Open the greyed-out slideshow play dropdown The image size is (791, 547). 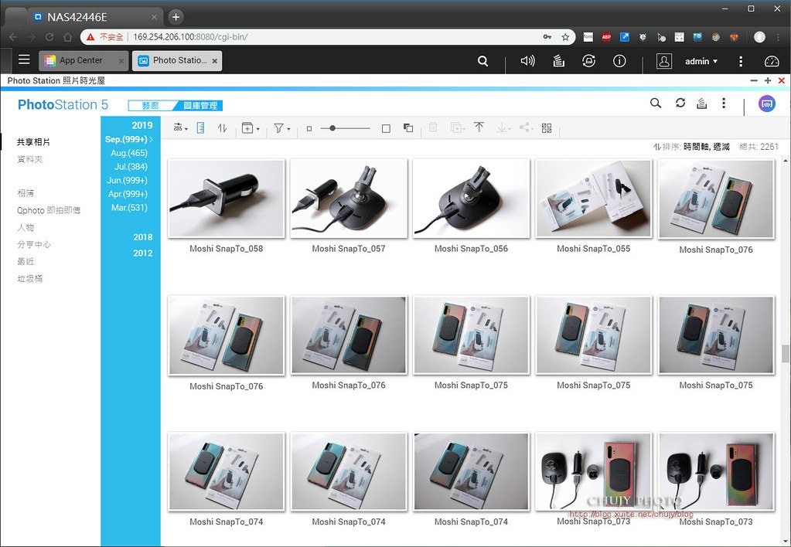[x=458, y=128]
